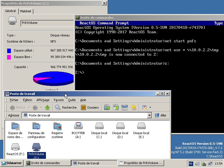This screenshot has height=168, width=224.
Task: Click the Aller go button
Action: [161, 115]
